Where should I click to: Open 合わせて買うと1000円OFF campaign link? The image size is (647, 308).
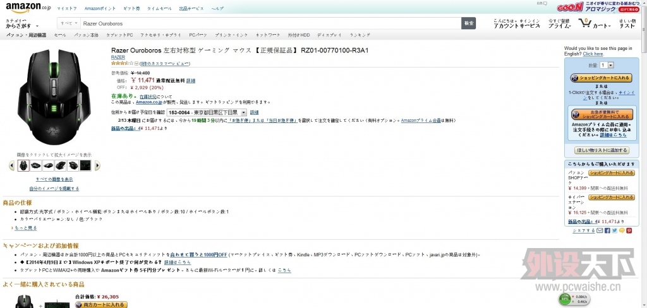click(199, 255)
